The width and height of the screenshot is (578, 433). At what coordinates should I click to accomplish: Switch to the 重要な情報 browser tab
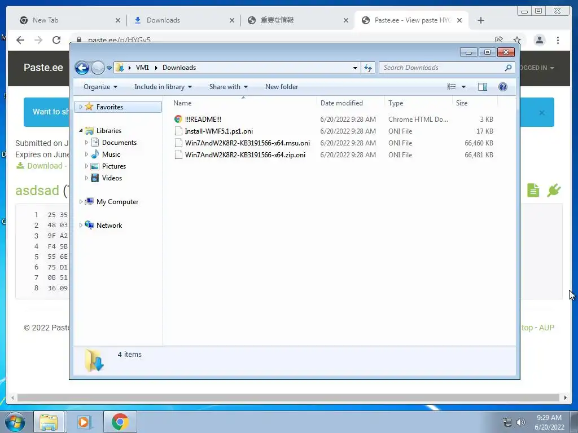(x=297, y=20)
